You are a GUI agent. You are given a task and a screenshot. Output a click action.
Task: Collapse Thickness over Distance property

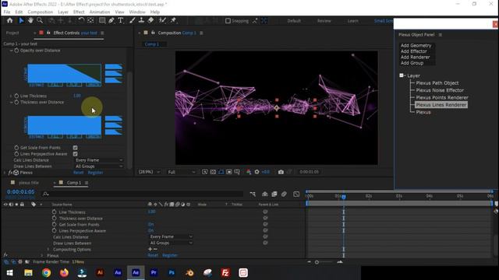click(11, 102)
